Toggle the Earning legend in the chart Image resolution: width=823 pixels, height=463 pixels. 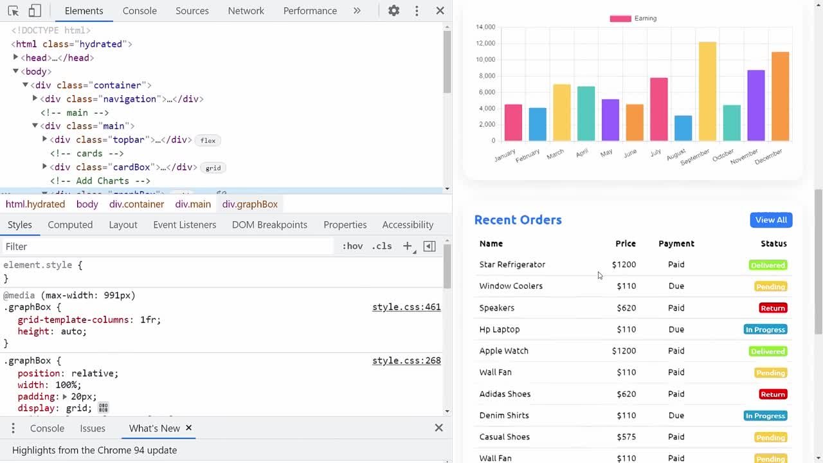pyautogui.click(x=633, y=19)
